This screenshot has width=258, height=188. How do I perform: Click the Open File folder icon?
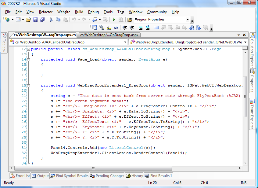pos(28,20)
